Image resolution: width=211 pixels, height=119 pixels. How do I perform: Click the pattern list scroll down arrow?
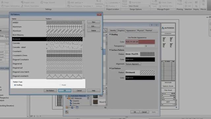(x=84, y=78)
